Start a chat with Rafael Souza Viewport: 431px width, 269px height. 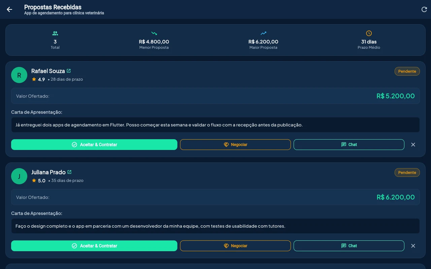point(349,145)
